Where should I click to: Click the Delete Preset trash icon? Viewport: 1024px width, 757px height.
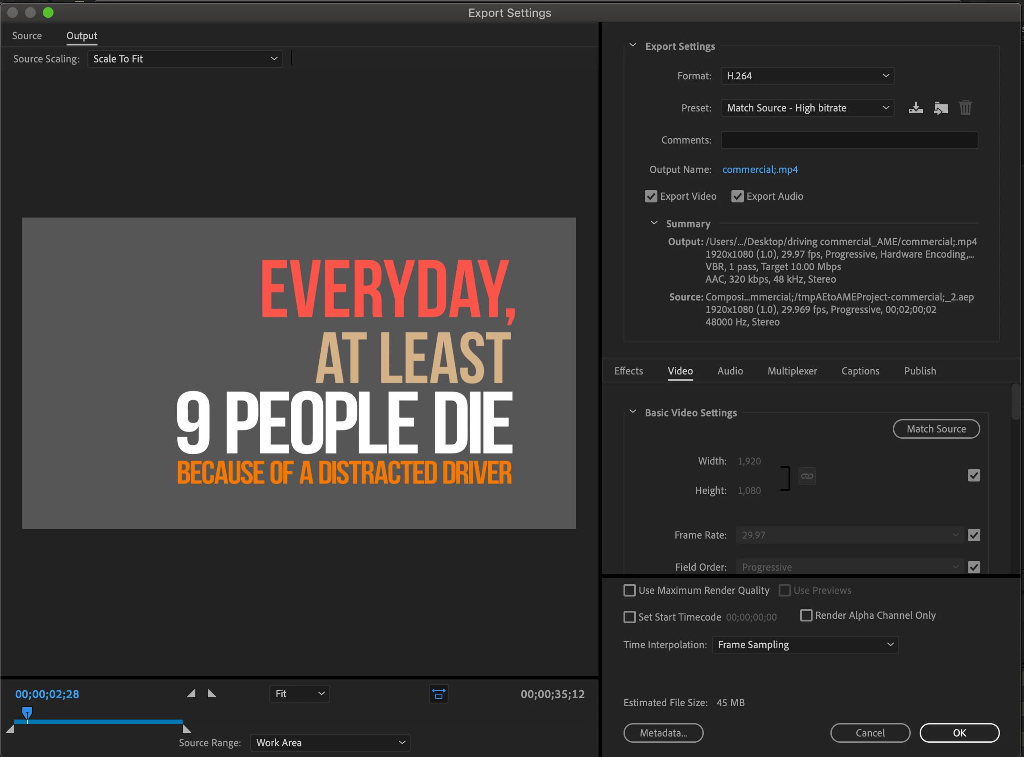pyautogui.click(x=965, y=108)
